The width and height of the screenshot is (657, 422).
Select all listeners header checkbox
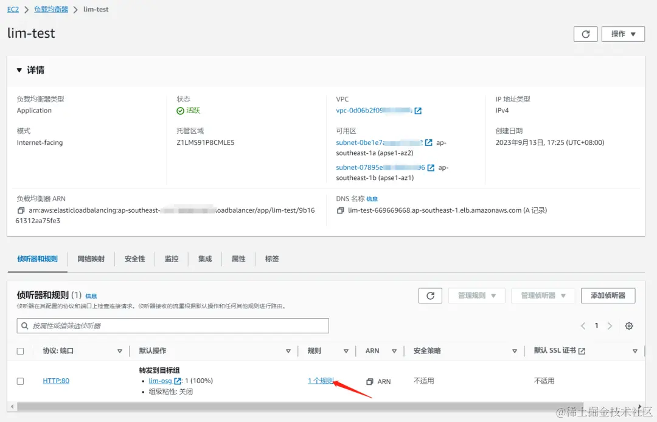coord(20,351)
